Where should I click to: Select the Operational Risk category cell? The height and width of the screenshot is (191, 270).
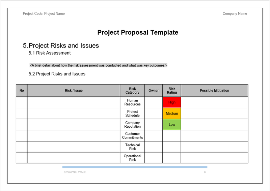132,158
